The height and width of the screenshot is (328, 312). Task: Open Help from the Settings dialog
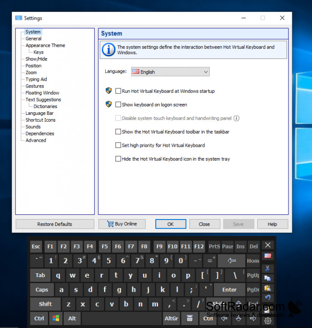272,224
